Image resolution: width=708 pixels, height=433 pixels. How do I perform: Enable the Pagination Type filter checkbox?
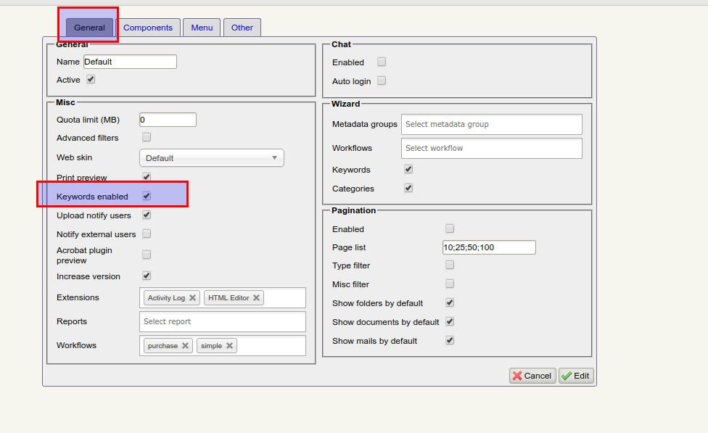pyautogui.click(x=450, y=265)
